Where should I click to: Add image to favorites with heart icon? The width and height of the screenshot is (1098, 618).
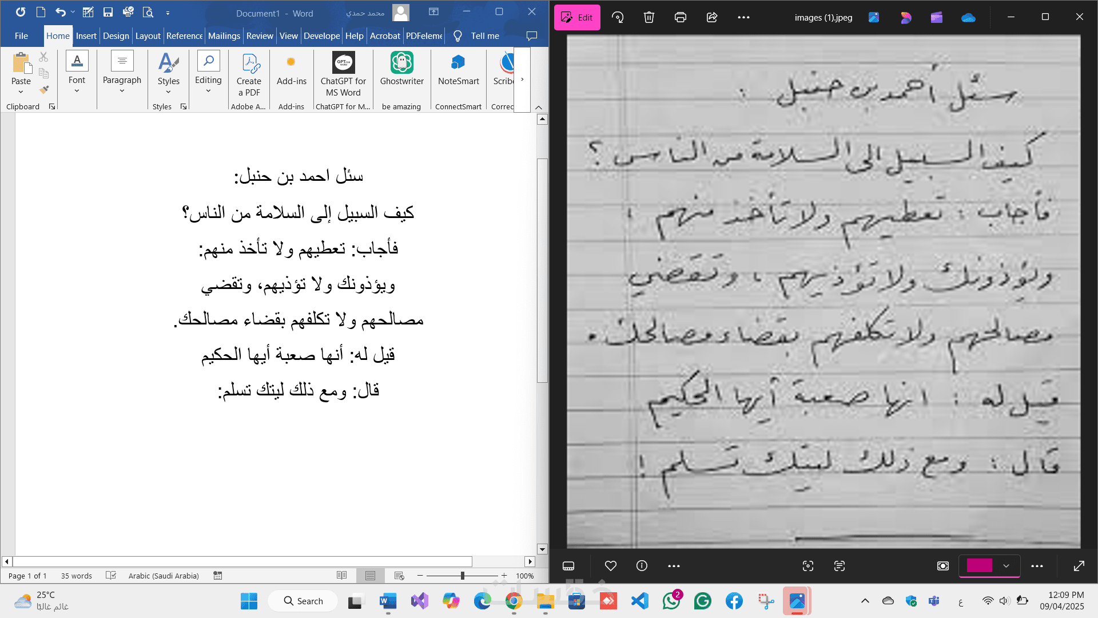tap(610, 566)
